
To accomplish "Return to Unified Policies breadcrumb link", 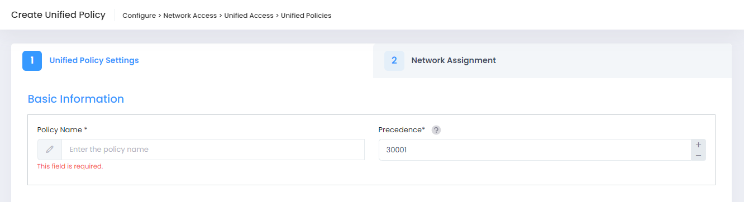I will 306,16.
